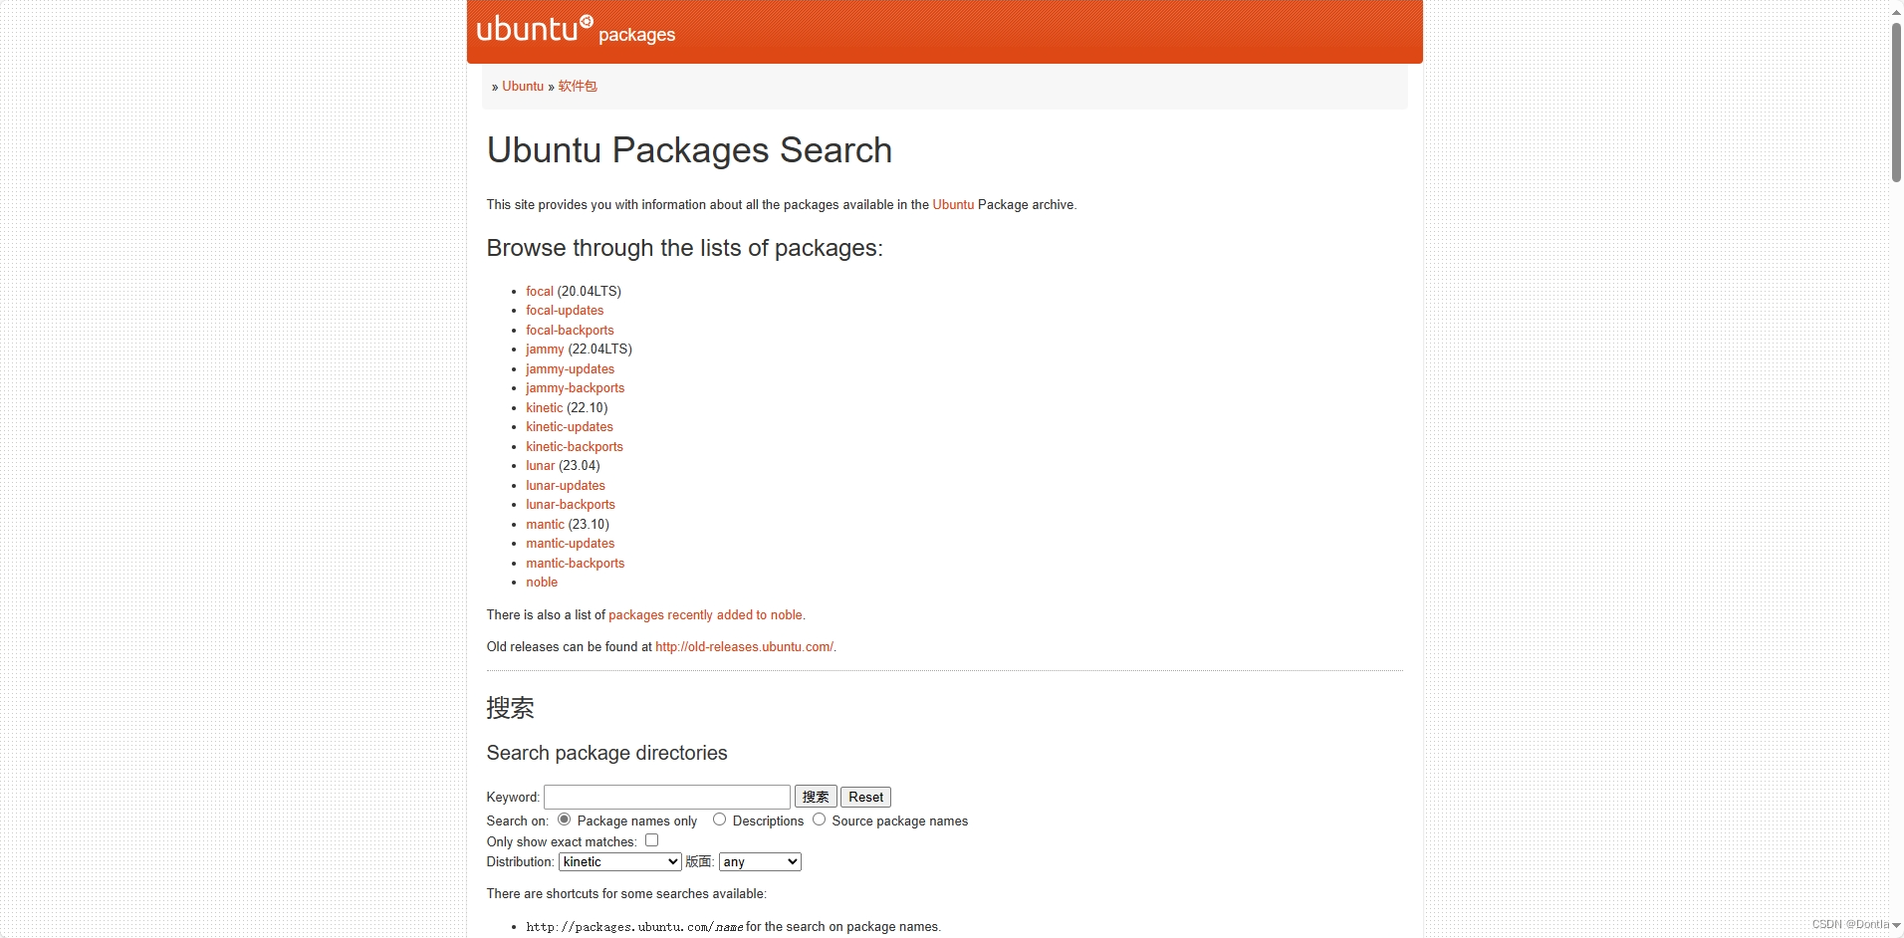The width and height of the screenshot is (1904, 938).
Task: Click the Reset button
Action: pos(865,797)
